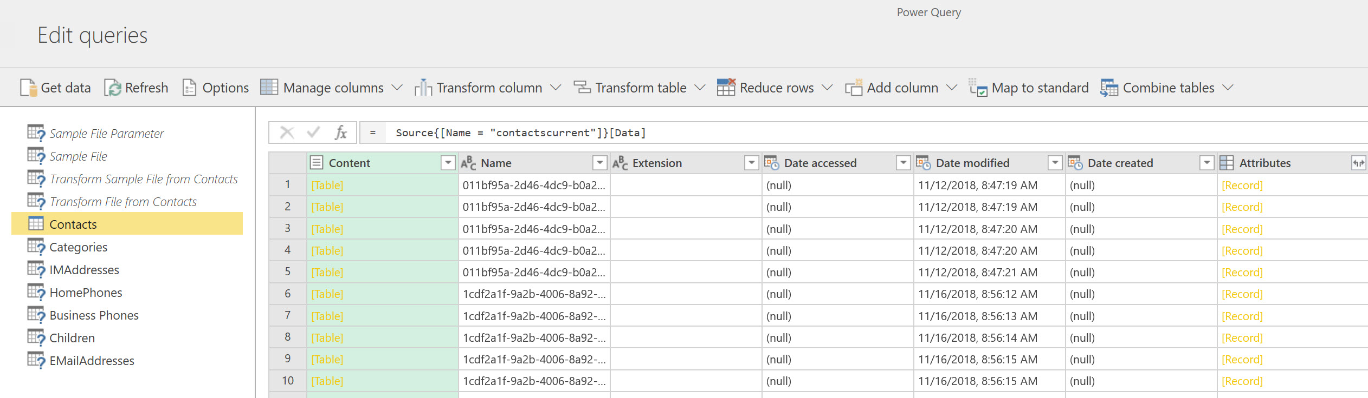Select the Business Phones query
1368x398 pixels.
pos(127,315)
